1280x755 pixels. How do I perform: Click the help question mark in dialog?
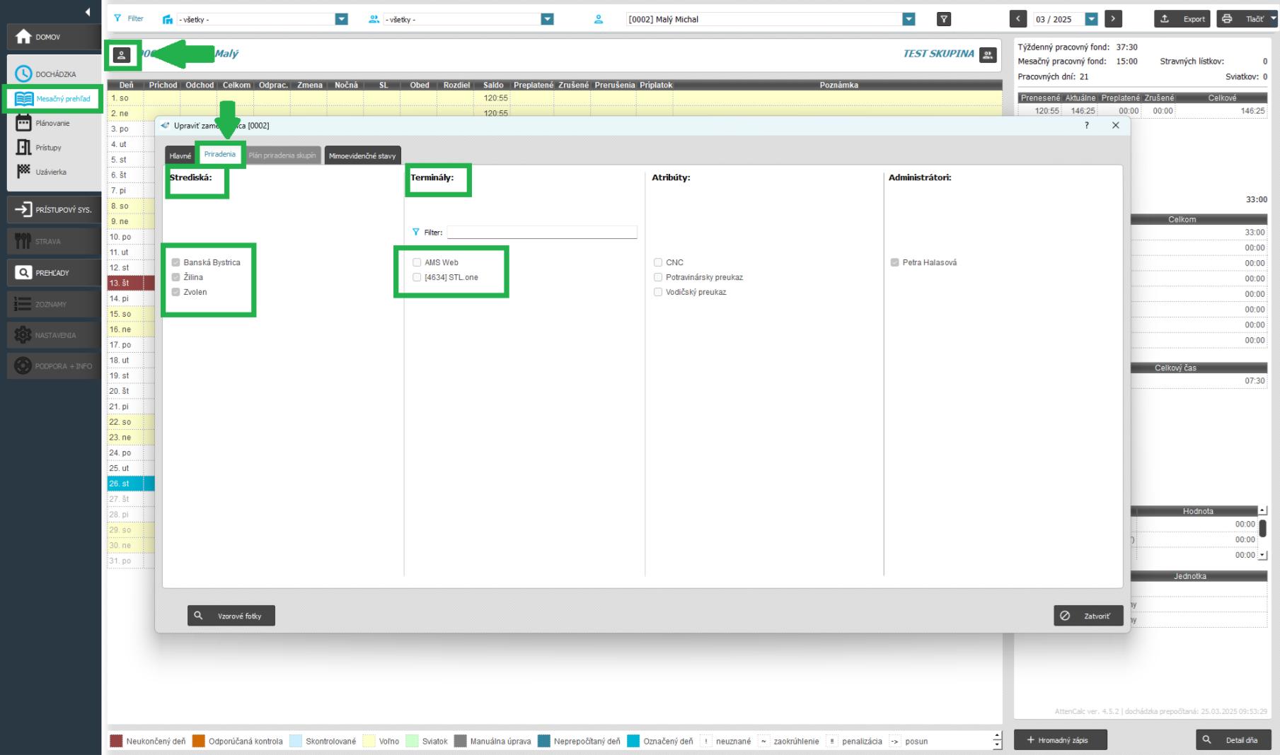pos(1087,125)
